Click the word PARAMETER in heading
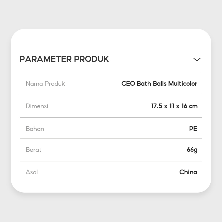Viewport: 222px width, 222px height. (45, 59)
